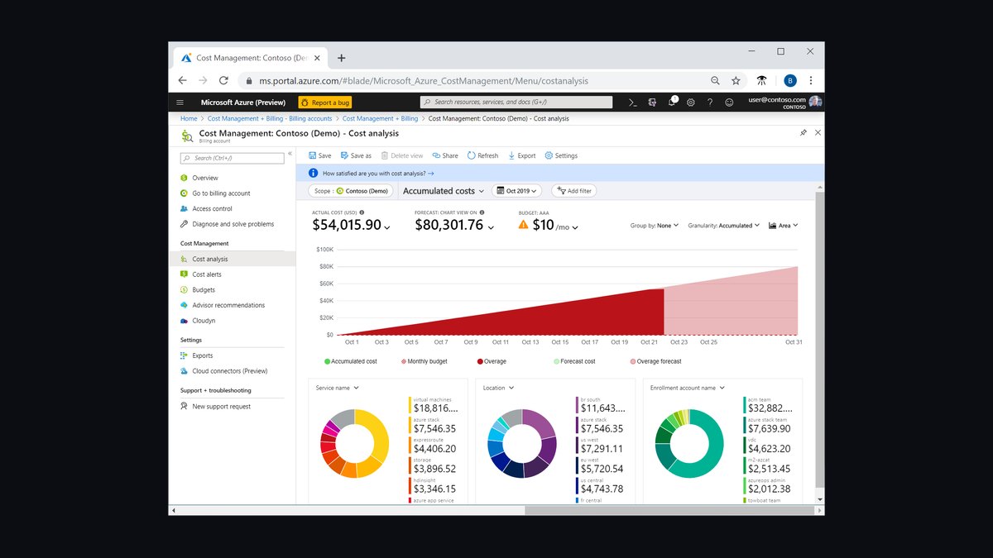Expand the forecast $80,301.76 dropdown
This screenshot has height=558, width=993.
pyautogui.click(x=491, y=227)
